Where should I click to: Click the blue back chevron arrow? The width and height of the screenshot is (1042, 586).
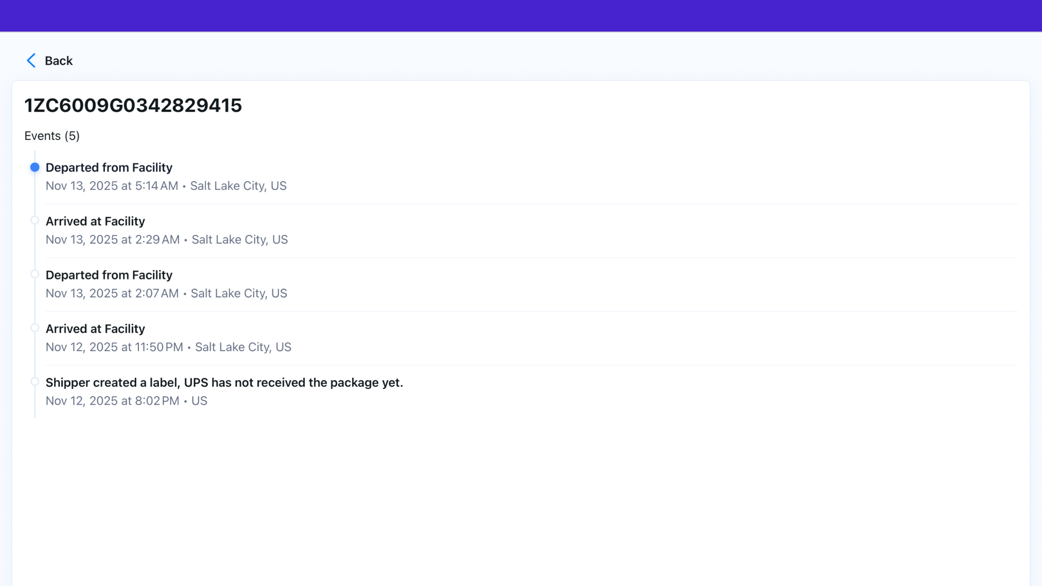pyautogui.click(x=31, y=61)
